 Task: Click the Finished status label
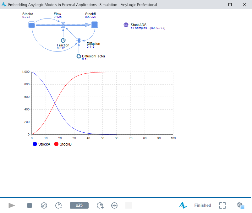pyautogui.click(x=202, y=205)
